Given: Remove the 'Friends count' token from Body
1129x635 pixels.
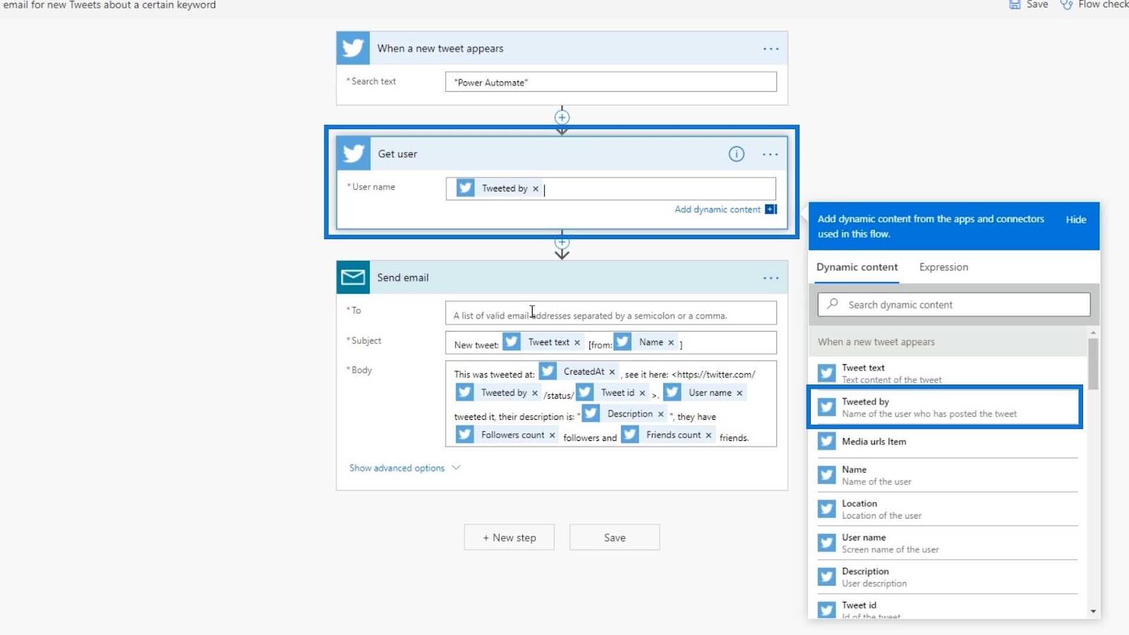Looking at the screenshot, I should tap(708, 435).
